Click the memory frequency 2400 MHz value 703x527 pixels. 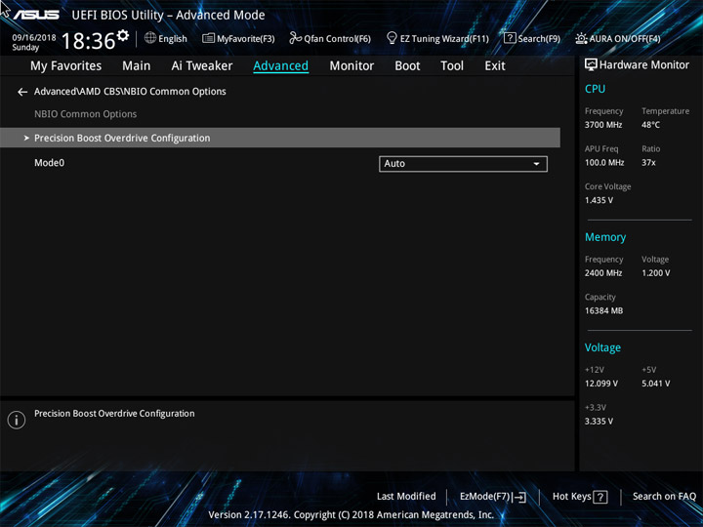[x=603, y=273]
